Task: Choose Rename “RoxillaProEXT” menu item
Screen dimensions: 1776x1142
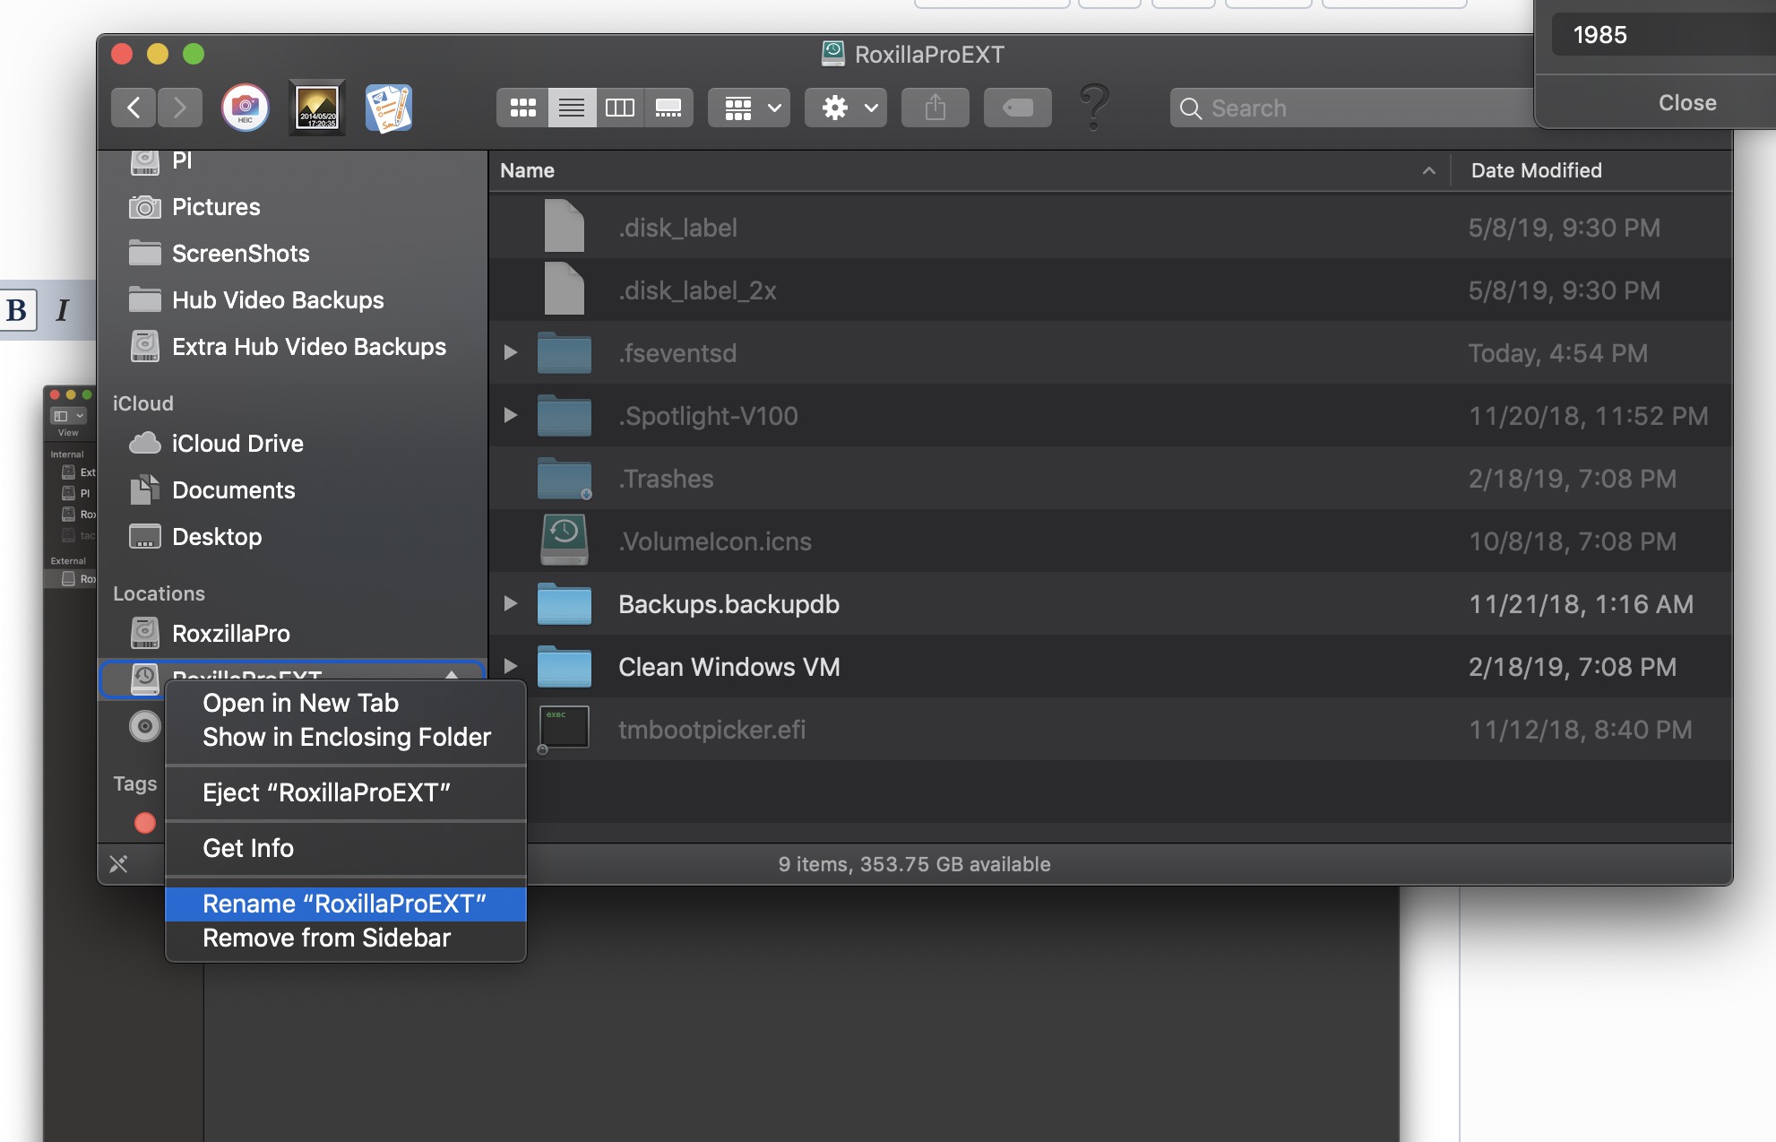Action: click(x=346, y=904)
